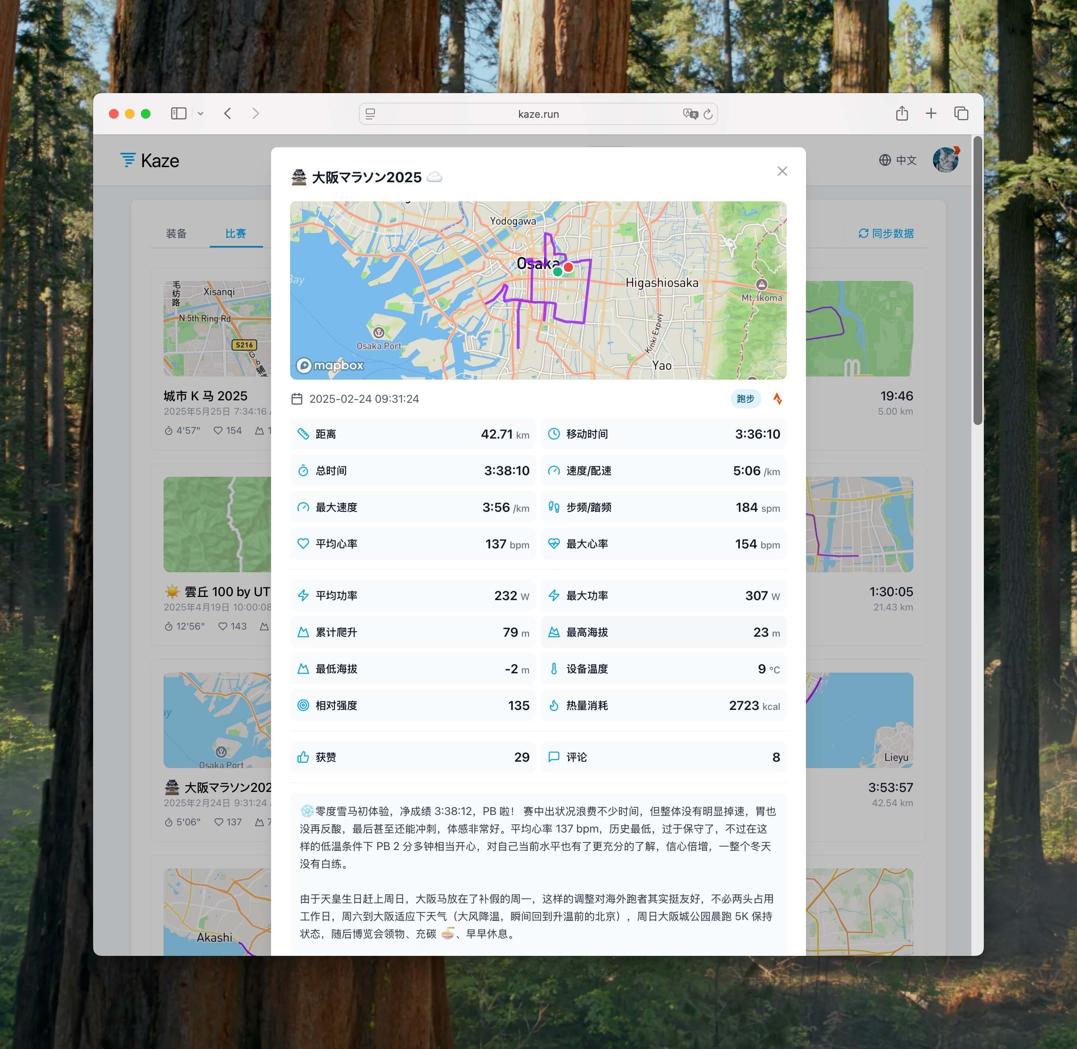Open the user avatar menu
Screen dimensions: 1077x1049
point(946,160)
